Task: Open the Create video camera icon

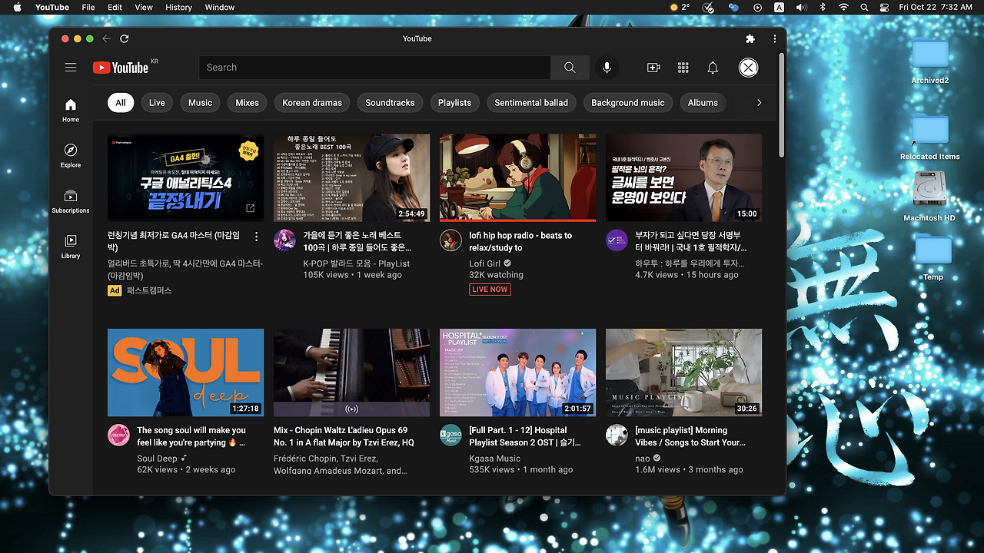Action: pyautogui.click(x=653, y=68)
